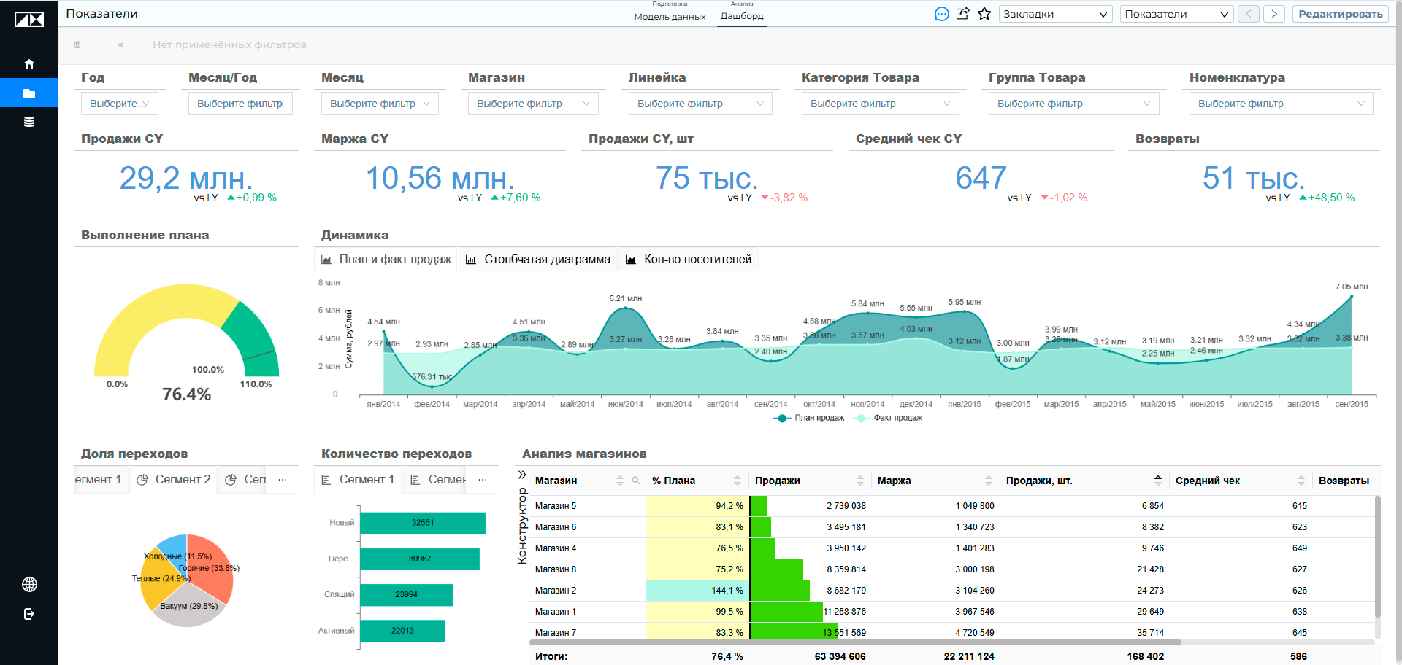The image size is (1402, 665).
Task: Click the globe language icon
Action: click(29, 584)
